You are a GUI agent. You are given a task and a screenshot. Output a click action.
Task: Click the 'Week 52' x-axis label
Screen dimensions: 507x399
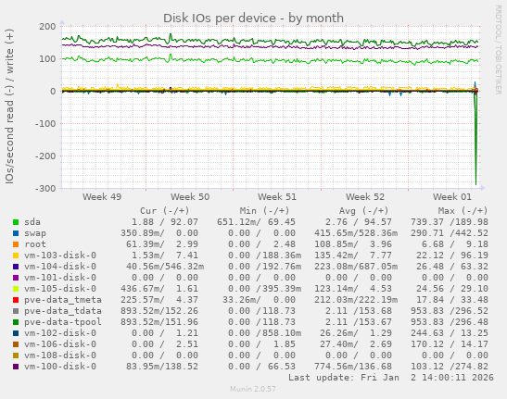(x=365, y=197)
